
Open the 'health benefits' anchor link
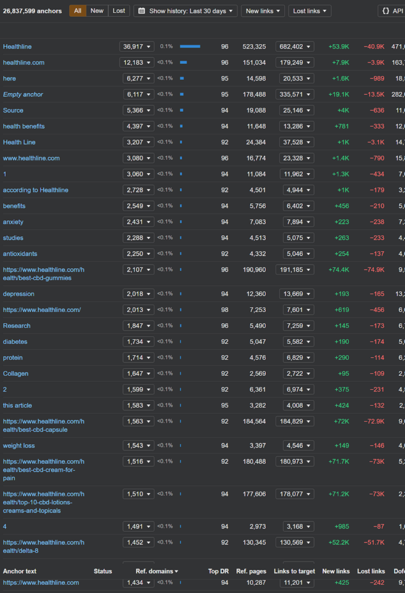[x=24, y=126]
